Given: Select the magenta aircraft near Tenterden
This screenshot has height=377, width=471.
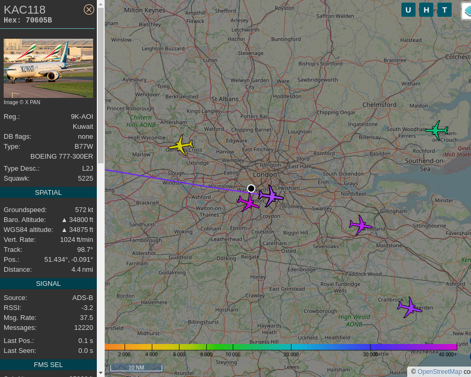Looking at the screenshot, I should [x=409, y=308].
